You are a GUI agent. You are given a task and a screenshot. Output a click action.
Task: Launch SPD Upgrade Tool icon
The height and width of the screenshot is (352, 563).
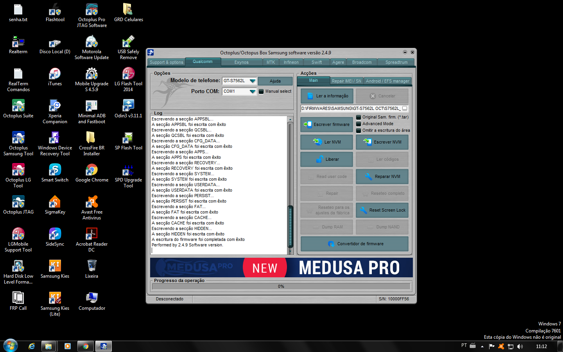coord(128,176)
